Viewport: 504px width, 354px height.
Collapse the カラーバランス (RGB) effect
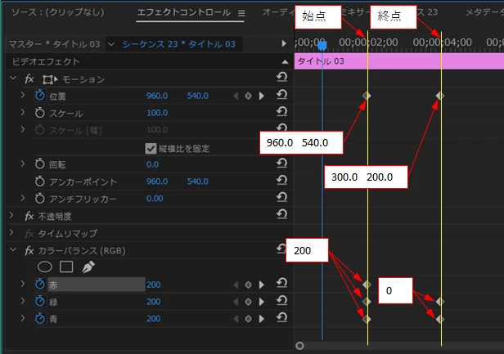click(x=13, y=249)
